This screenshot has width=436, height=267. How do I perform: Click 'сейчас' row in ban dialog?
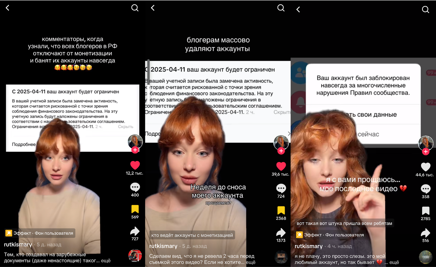[x=363, y=134]
